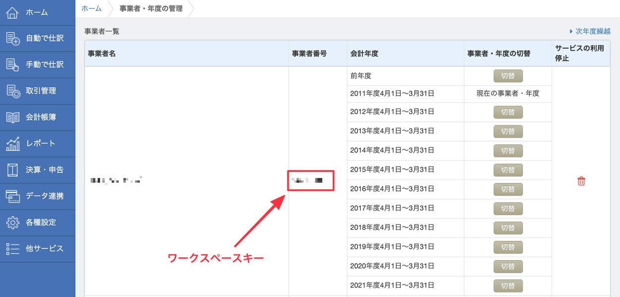The width and height of the screenshot is (620, 297).
Task: Open the 取引管理 sidebar menu
Action: click(38, 91)
